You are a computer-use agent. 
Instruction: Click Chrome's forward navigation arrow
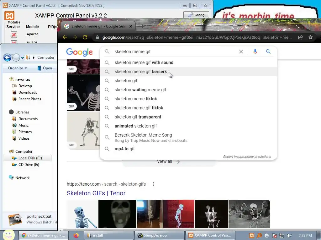pyautogui.click(x=75, y=37)
